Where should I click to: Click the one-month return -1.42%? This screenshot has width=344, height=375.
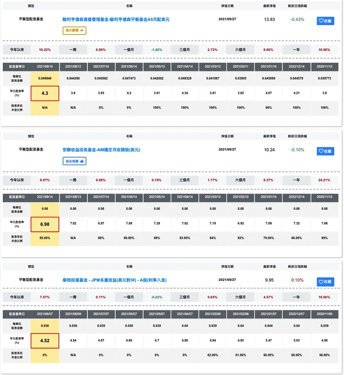point(157,50)
